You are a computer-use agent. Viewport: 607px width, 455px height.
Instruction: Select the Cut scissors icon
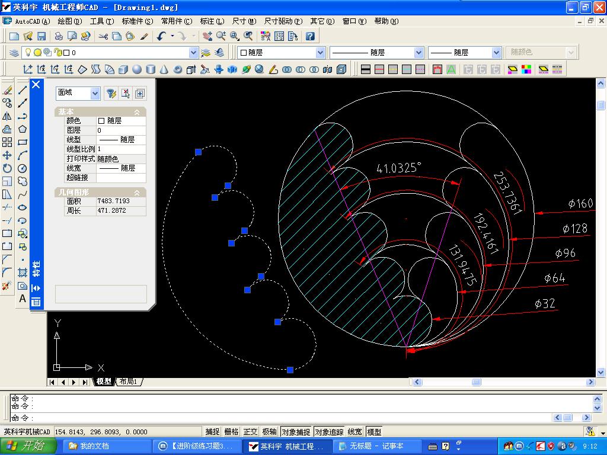point(103,36)
